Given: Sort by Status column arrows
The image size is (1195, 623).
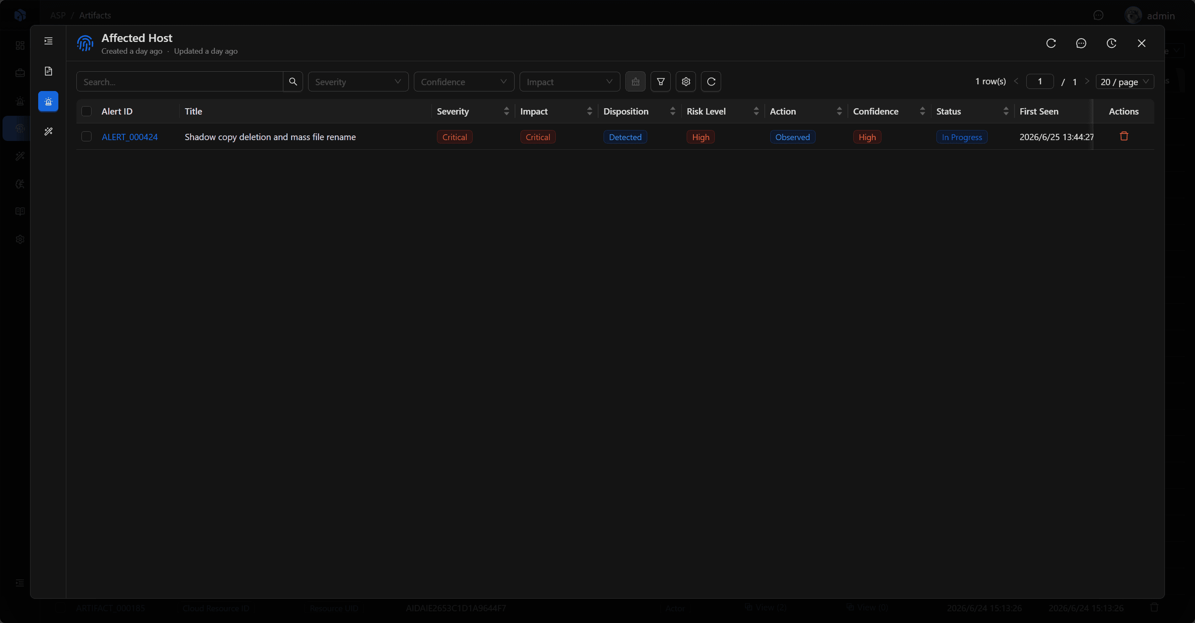Looking at the screenshot, I should pyautogui.click(x=1006, y=111).
